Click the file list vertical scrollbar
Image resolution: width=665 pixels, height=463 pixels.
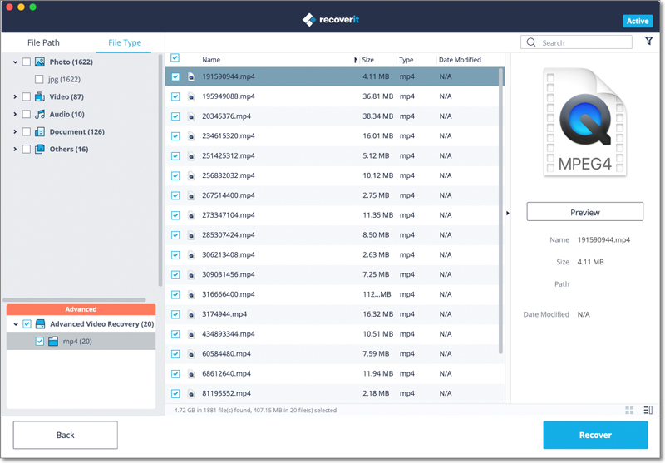pyautogui.click(x=501, y=211)
